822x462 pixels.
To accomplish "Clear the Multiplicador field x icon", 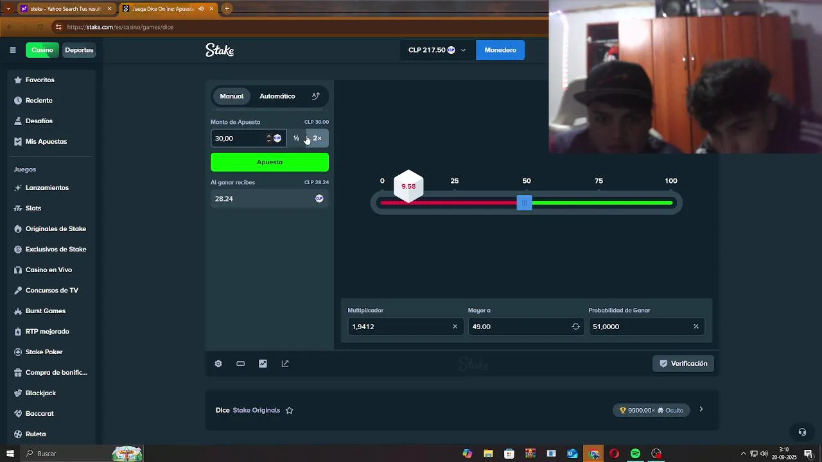I will point(455,327).
